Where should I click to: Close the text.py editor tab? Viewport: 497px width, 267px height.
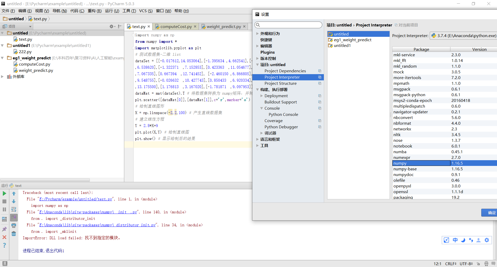[x=149, y=26]
